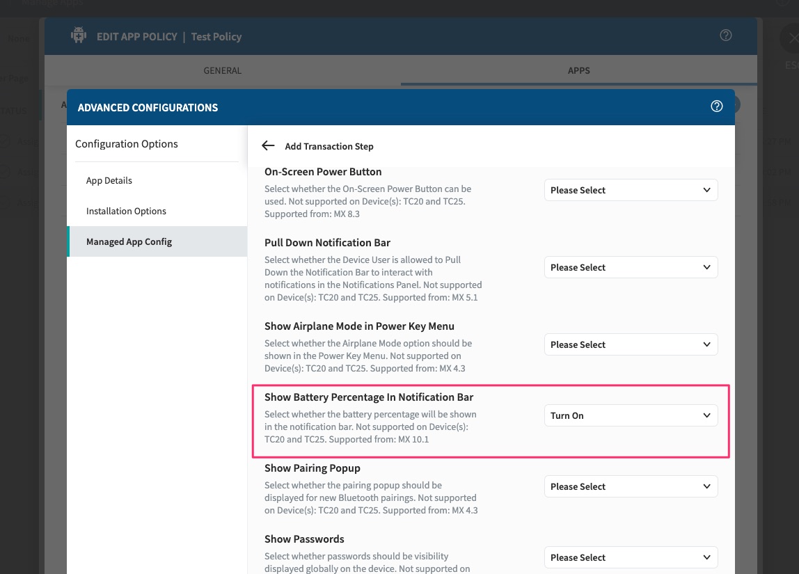Change Show Battery Percentage dropdown set to Turn On
This screenshot has width=799, height=574.
click(x=630, y=415)
